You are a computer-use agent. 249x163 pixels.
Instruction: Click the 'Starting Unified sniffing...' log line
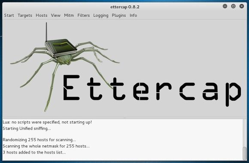(x=27, y=129)
